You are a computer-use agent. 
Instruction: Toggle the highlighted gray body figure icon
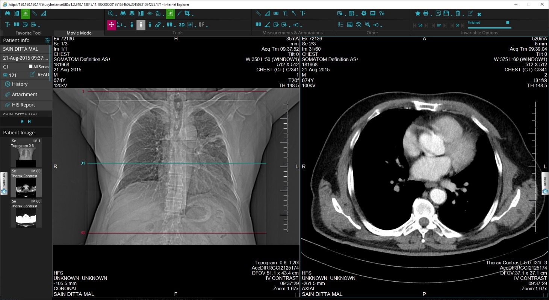141,25
